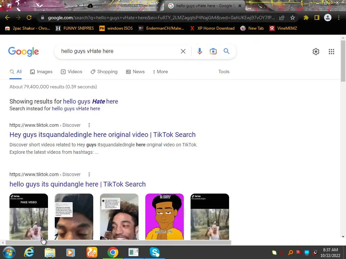Click the scroll down arrow on right scrollbar

[343, 237]
